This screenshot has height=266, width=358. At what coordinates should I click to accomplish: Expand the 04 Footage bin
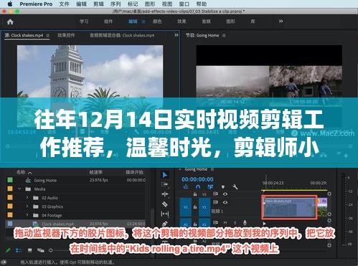(x=27, y=215)
